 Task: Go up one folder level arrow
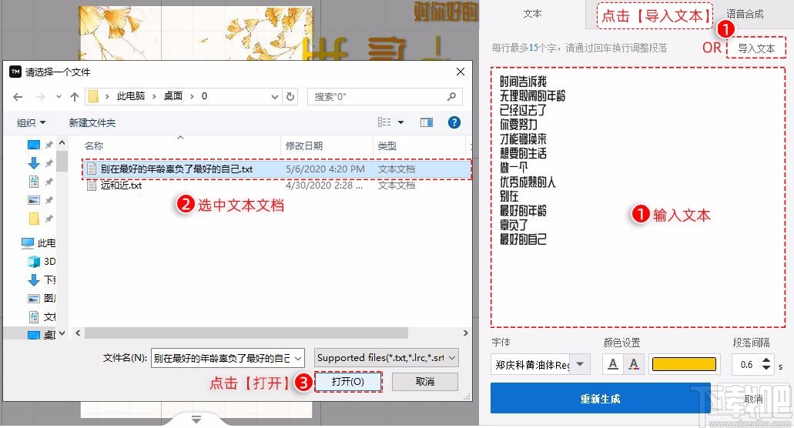click(x=75, y=97)
